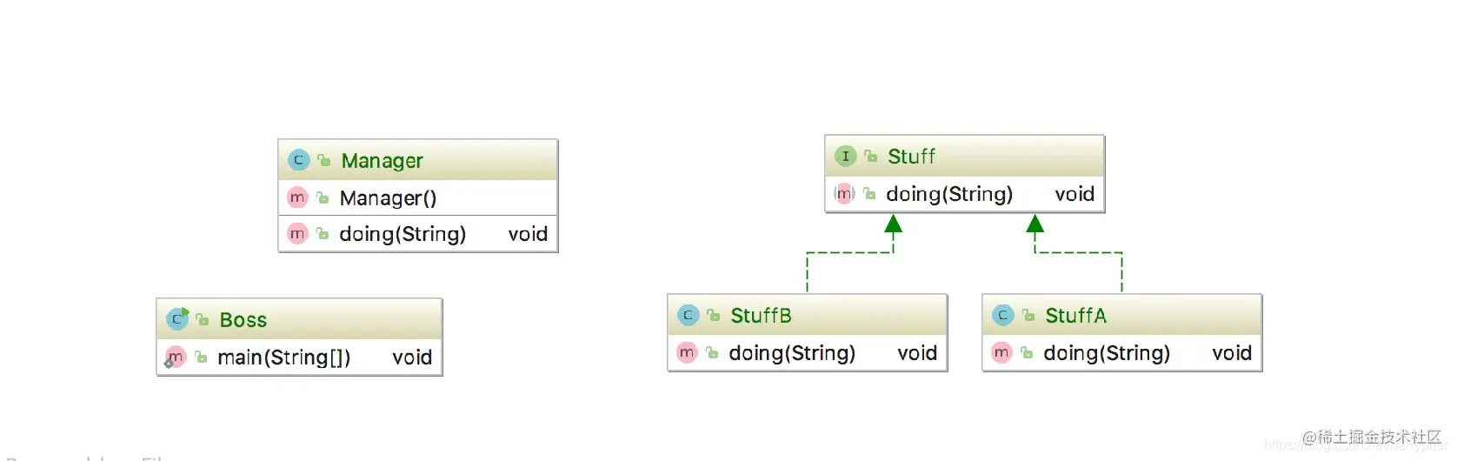Click the class icon beside StuffB
Screen dimensions: 1457x461
point(688,315)
